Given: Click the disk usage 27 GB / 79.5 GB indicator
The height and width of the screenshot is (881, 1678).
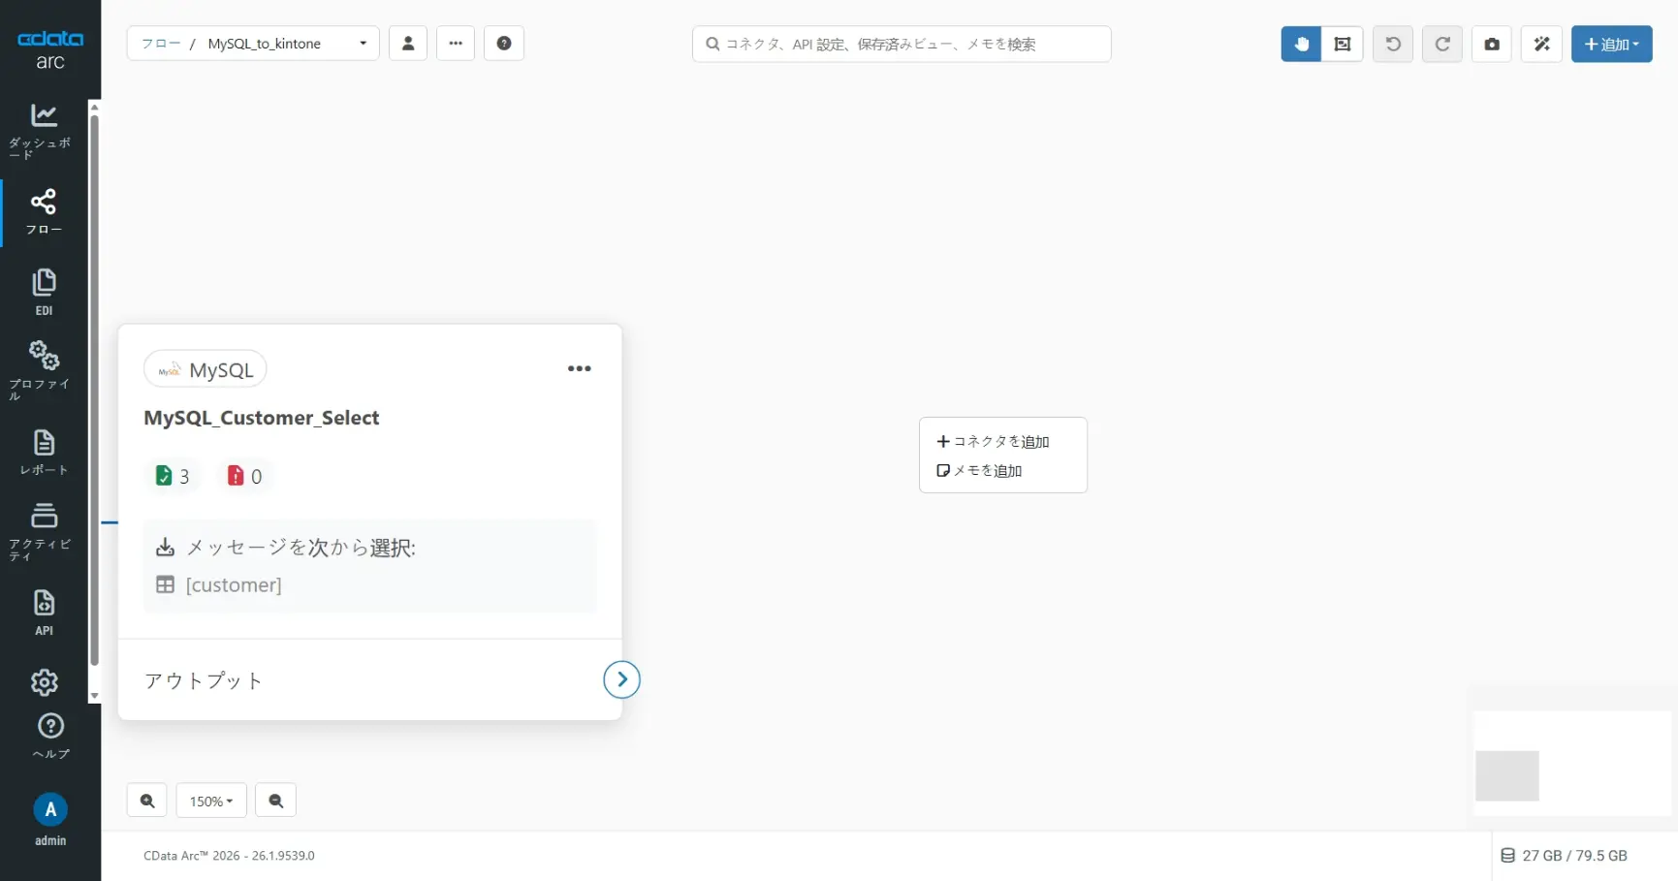Looking at the screenshot, I should click(1565, 856).
